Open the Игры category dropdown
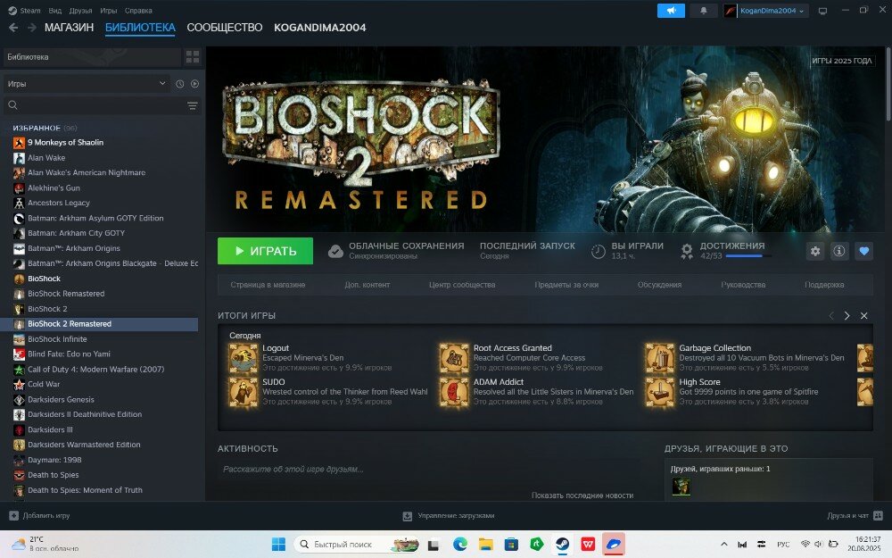892x558 pixels. [x=87, y=84]
